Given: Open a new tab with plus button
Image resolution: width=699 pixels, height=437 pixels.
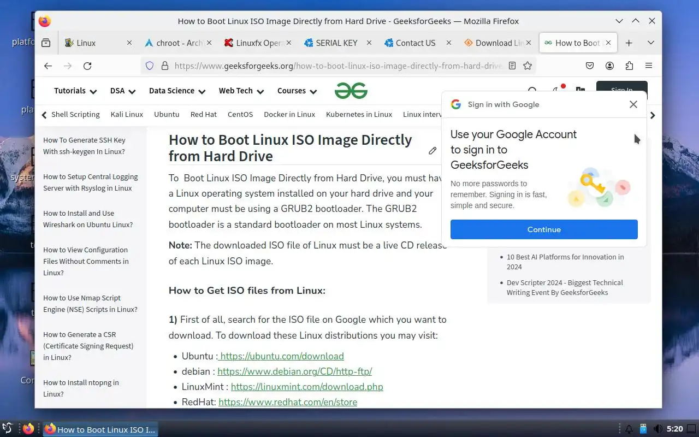Looking at the screenshot, I should pyautogui.click(x=629, y=43).
